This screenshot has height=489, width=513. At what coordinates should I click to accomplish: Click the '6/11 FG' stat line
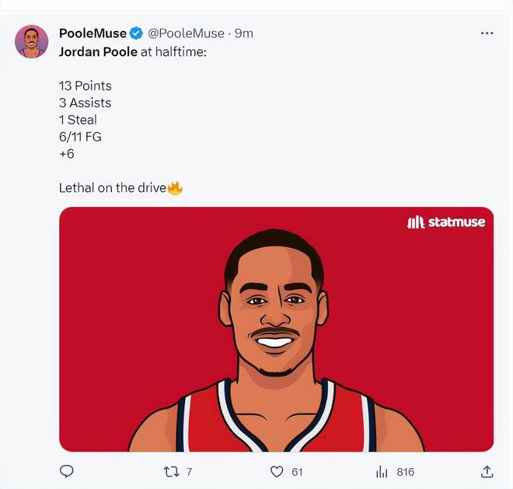[80, 137]
